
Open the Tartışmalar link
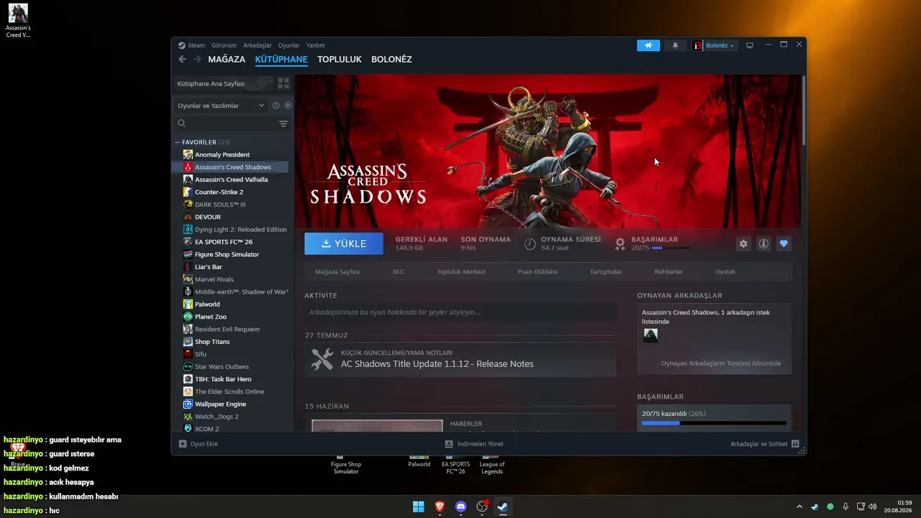click(606, 272)
